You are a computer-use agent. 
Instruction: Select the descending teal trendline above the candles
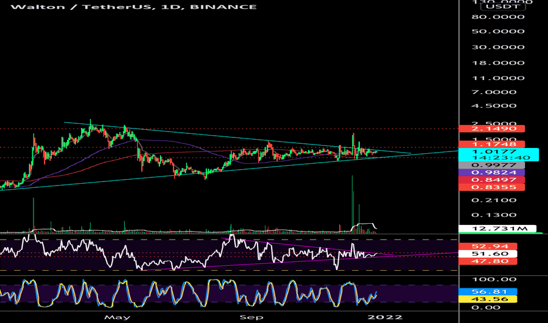(x=238, y=137)
